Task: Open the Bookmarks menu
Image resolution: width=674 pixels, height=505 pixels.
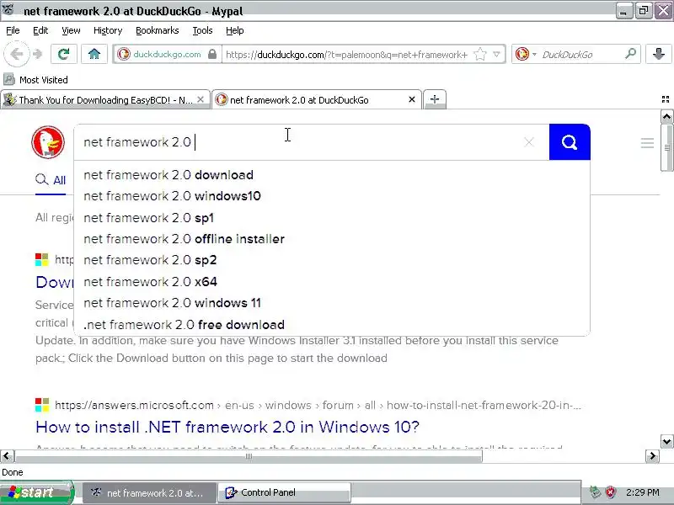Action: pos(158,30)
